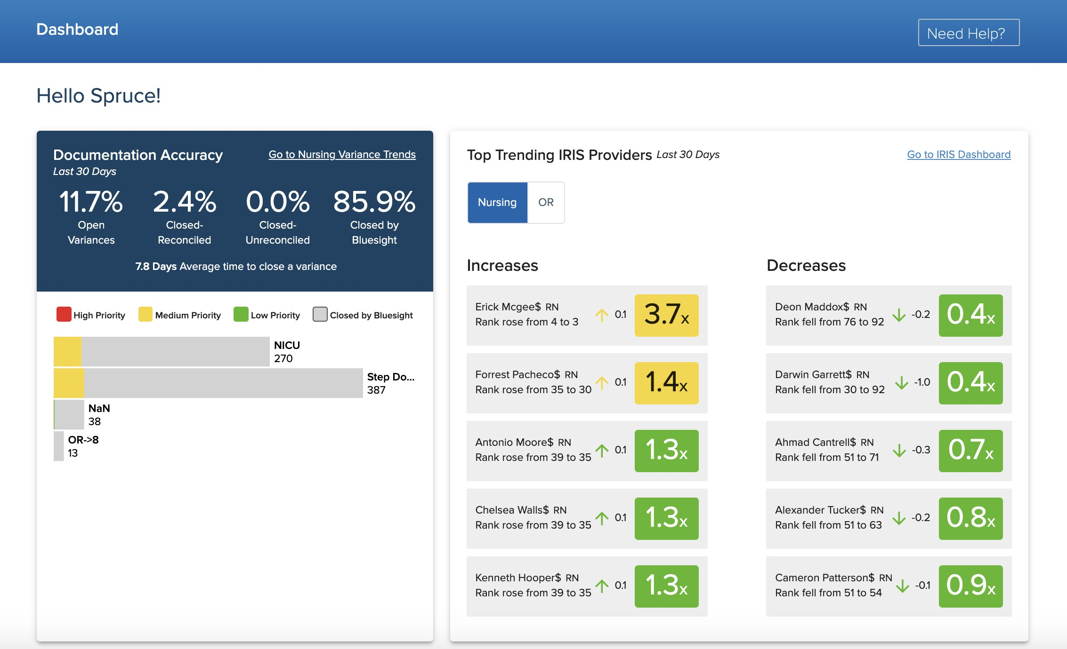Click the Need Help? button

[x=968, y=33]
